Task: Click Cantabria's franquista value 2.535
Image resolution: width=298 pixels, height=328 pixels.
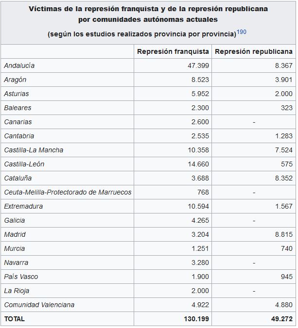Action: [x=200, y=136]
